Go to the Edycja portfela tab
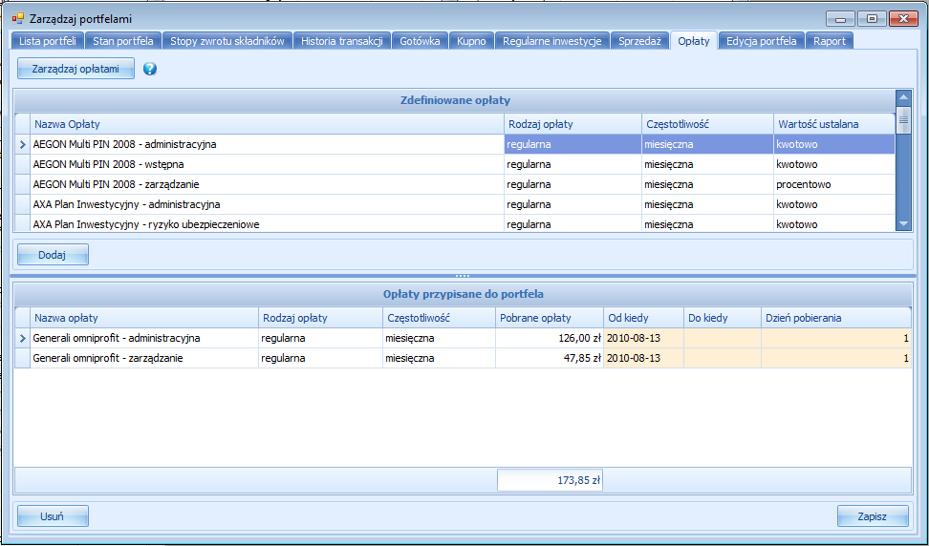Screen dimensions: 929x546 point(762,41)
